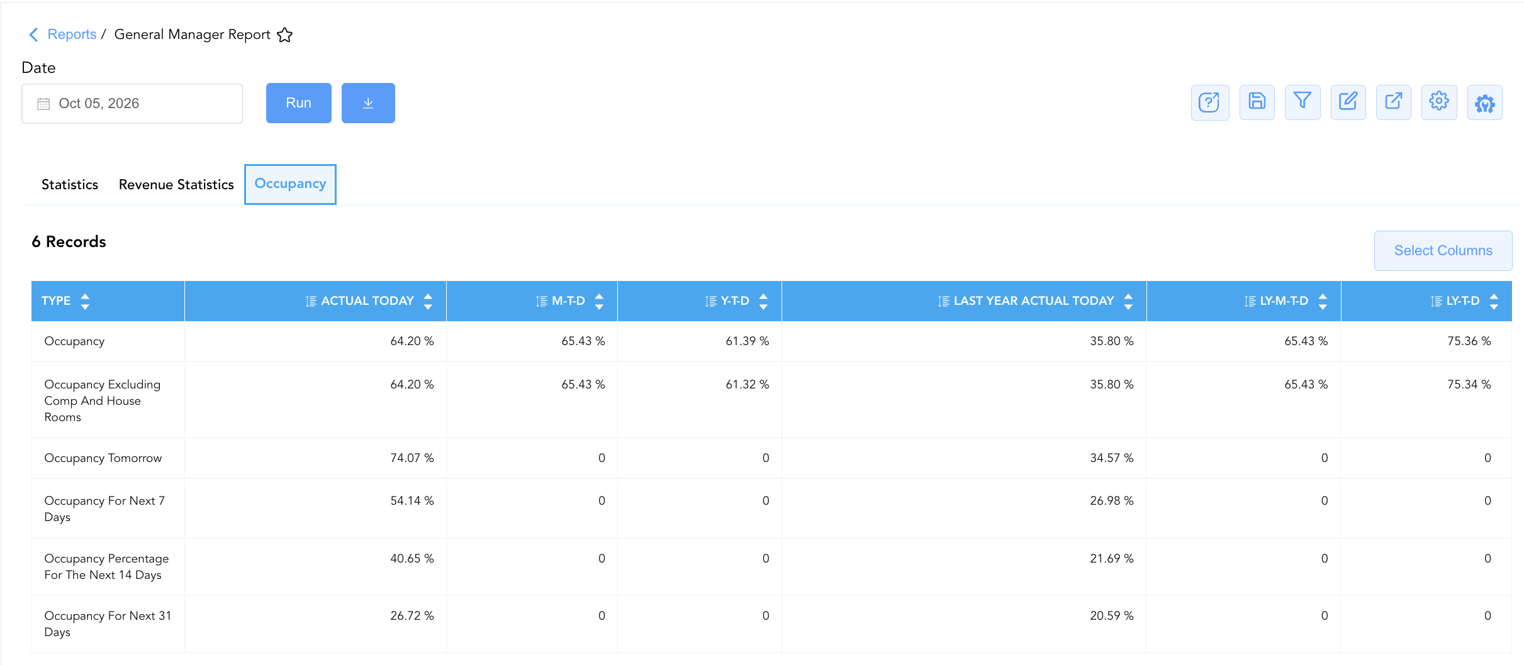Open the Revenue Statistics tab
Screen dimensions: 1524x665
176,185
